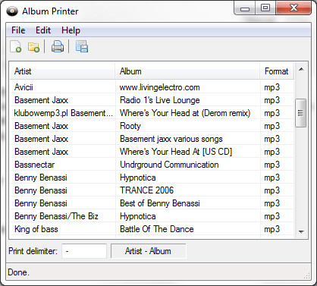
Task: Click the mp3 format cell in Bassnectar row
Action: [272, 165]
